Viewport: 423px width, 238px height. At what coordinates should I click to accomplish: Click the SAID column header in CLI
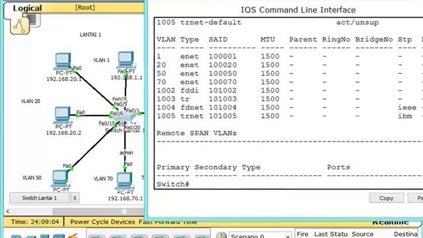click(218, 40)
